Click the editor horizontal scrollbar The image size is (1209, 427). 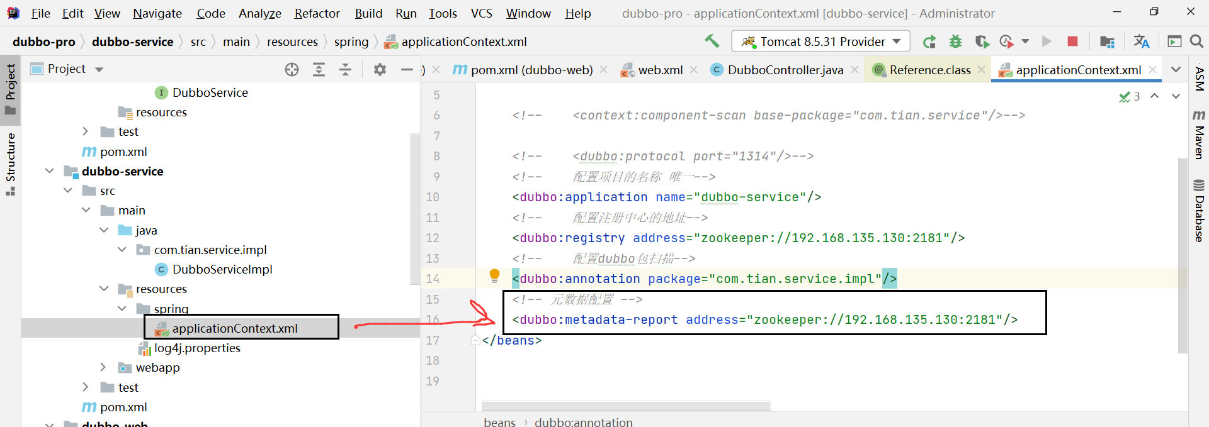(x=626, y=406)
